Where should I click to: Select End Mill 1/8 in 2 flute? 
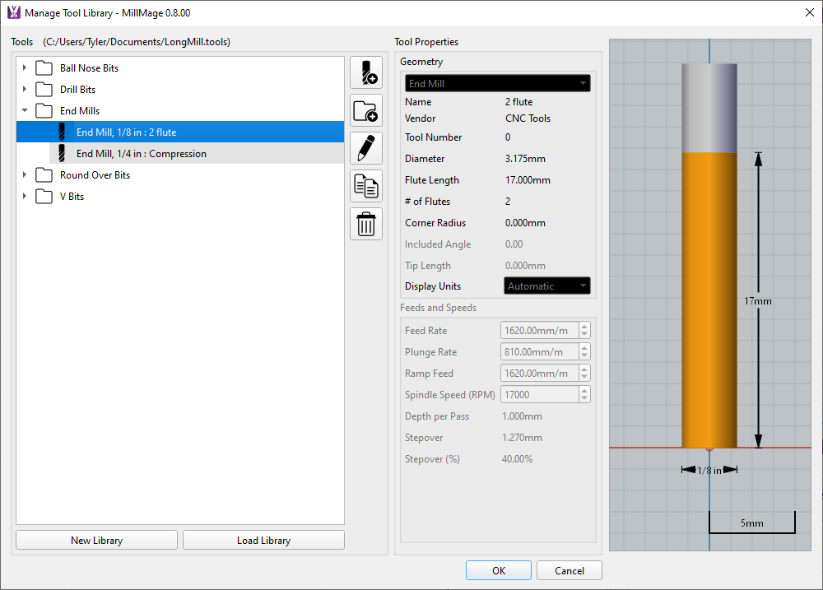(126, 132)
